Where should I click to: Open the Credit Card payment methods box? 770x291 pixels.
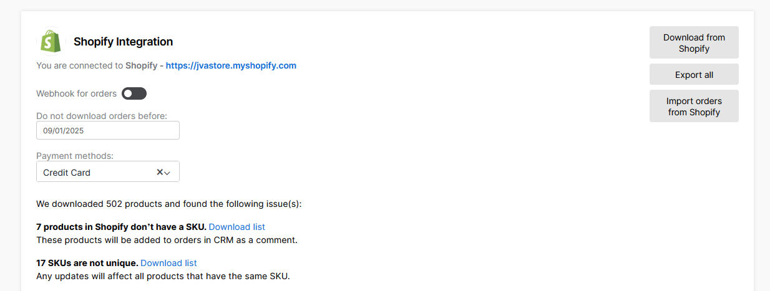pyautogui.click(x=94, y=173)
